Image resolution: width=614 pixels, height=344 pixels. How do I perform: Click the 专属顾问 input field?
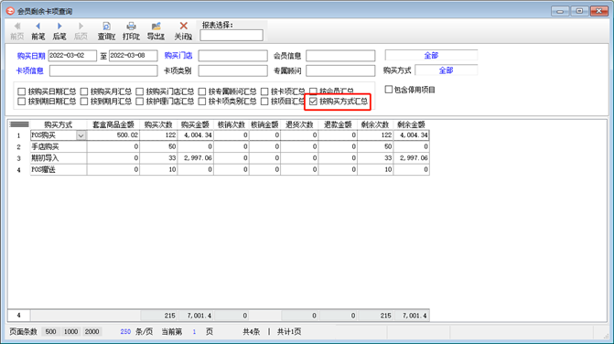pos(340,70)
